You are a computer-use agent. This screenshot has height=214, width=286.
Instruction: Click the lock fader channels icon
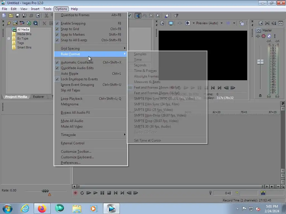(260, 96)
